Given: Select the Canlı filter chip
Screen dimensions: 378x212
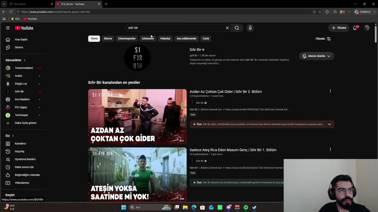Looking at the screenshot, I should point(206,39).
